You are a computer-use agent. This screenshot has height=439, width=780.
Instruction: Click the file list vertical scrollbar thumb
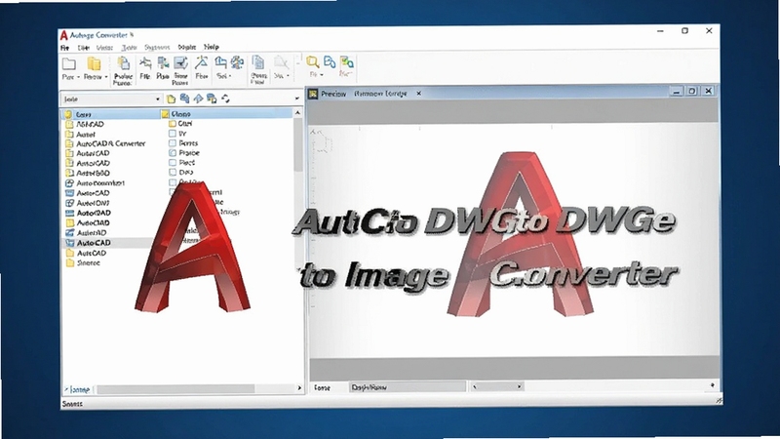click(298, 144)
